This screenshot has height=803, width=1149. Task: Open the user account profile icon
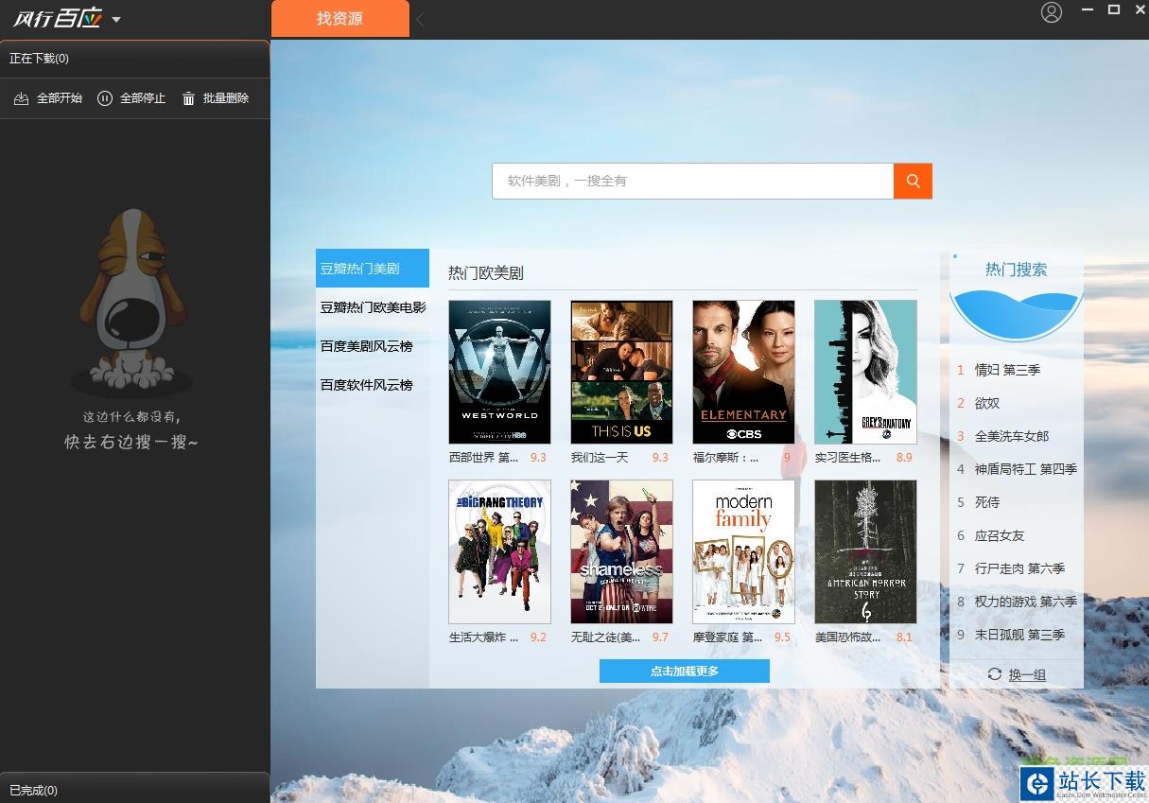(x=1051, y=12)
